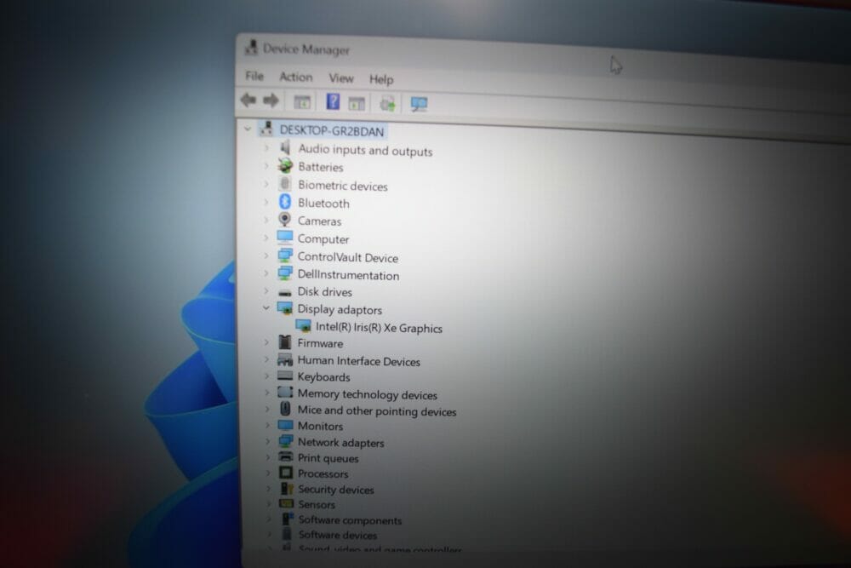This screenshot has height=568, width=851.
Task: Select the Sensors label
Action: pyautogui.click(x=317, y=504)
